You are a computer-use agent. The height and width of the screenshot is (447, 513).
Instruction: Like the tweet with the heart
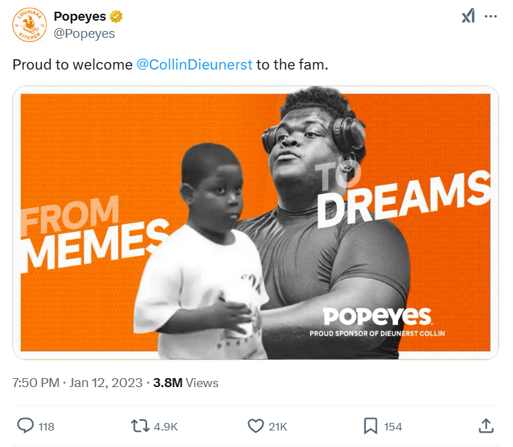point(256,426)
